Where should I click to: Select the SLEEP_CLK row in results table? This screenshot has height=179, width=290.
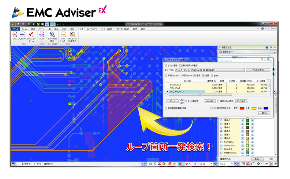pyautogui.click(x=217, y=84)
